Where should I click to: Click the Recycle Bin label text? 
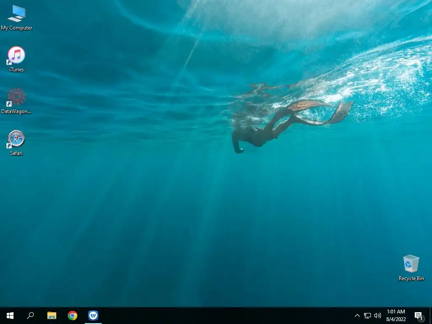click(411, 278)
